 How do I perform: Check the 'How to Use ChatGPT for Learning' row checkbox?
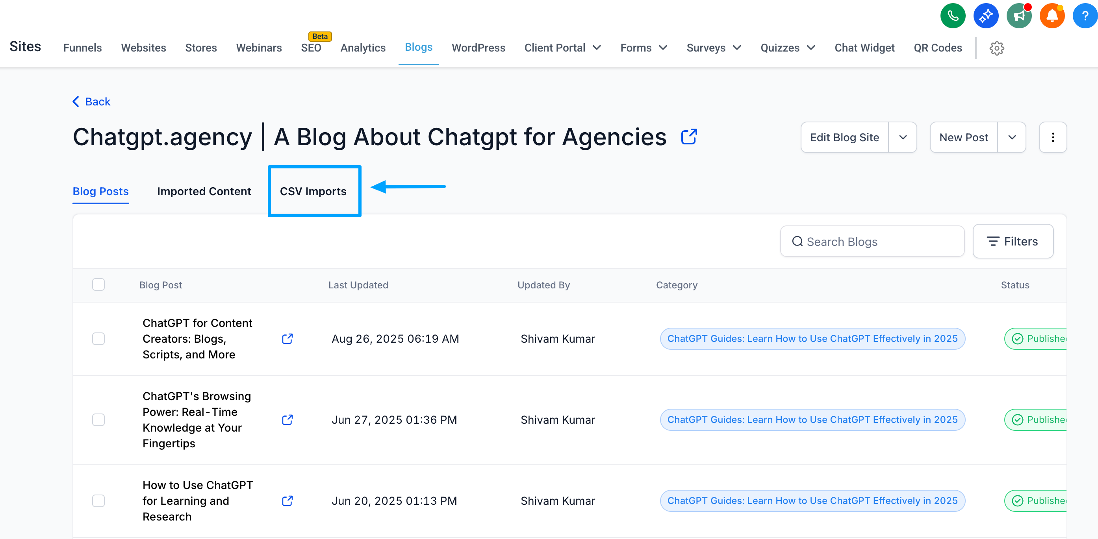pos(98,500)
